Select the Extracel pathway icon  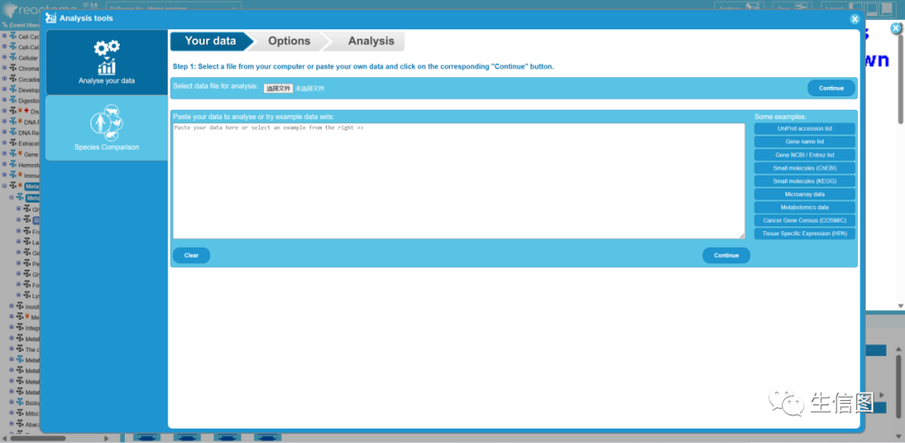point(13,142)
